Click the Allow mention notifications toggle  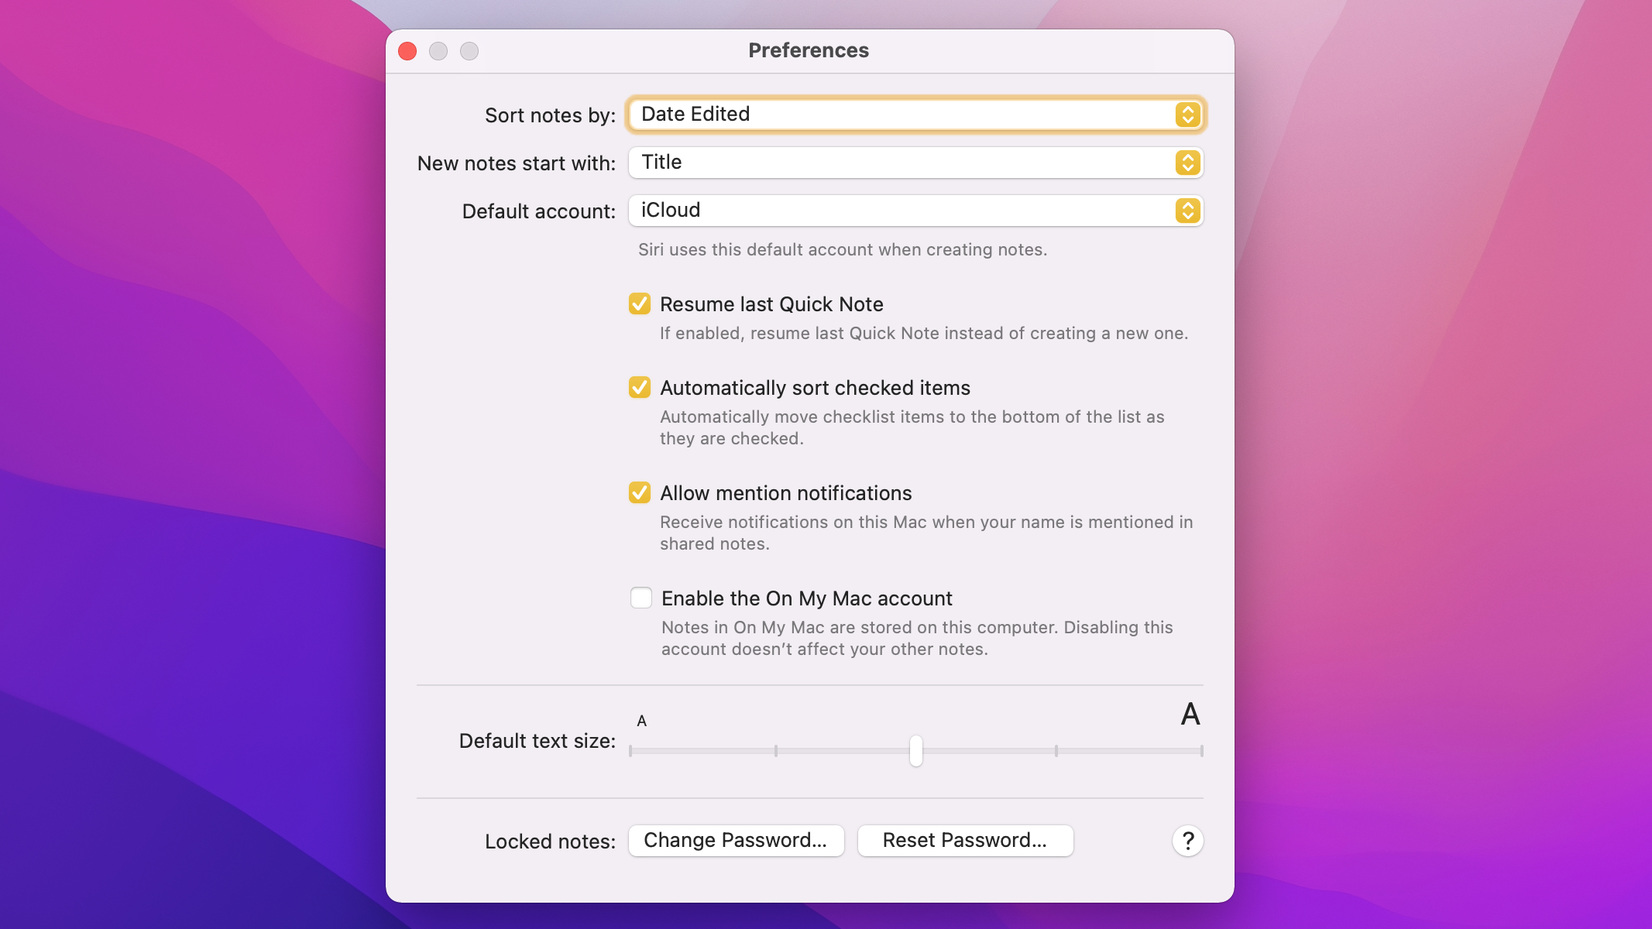[640, 492]
